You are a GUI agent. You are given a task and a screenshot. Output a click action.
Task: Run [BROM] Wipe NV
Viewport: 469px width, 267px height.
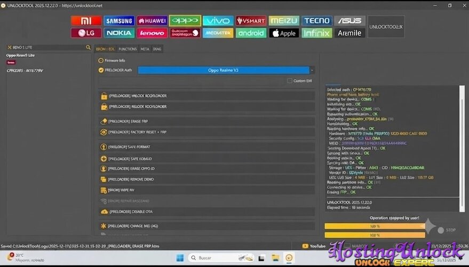click(206, 190)
